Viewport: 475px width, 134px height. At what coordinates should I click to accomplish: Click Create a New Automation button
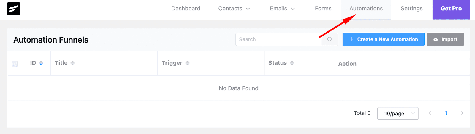tap(383, 39)
